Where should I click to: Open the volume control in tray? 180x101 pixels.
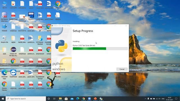159,98
